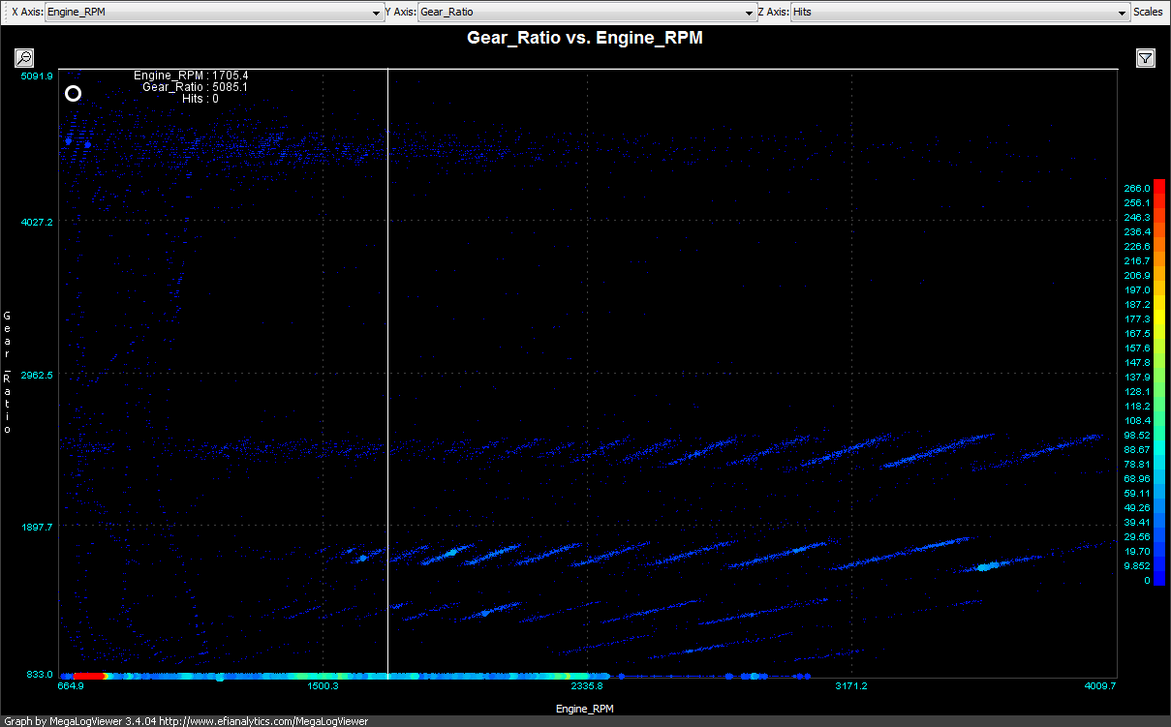1171x727 pixels.
Task: Click the zoom magnifier icon above the plot
Action: click(x=24, y=58)
